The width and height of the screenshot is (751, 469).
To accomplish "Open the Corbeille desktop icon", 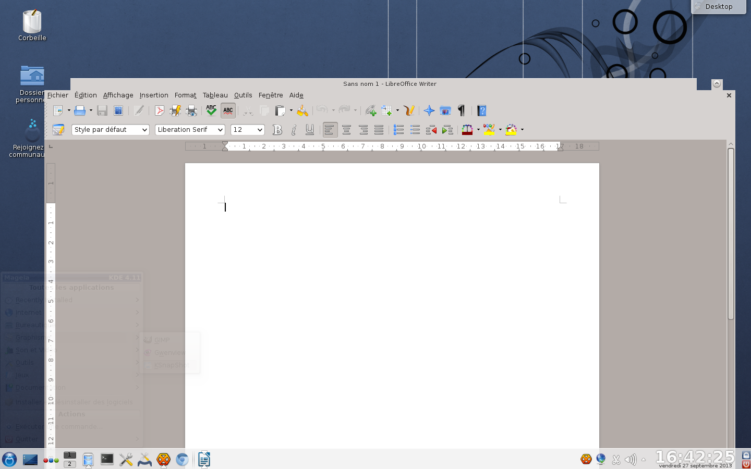I will pyautogui.click(x=32, y=25).
